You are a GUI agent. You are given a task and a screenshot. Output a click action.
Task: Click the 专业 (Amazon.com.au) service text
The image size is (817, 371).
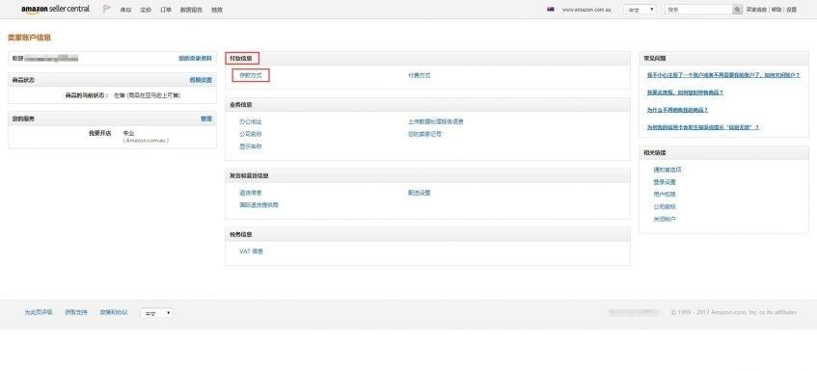pyautogui.click(x=146, y=138)
